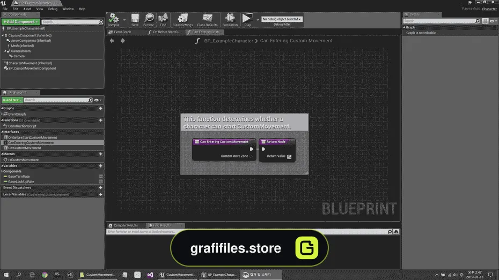Open the File menu
The image size is (499, 280).
(x=5, y=9)
